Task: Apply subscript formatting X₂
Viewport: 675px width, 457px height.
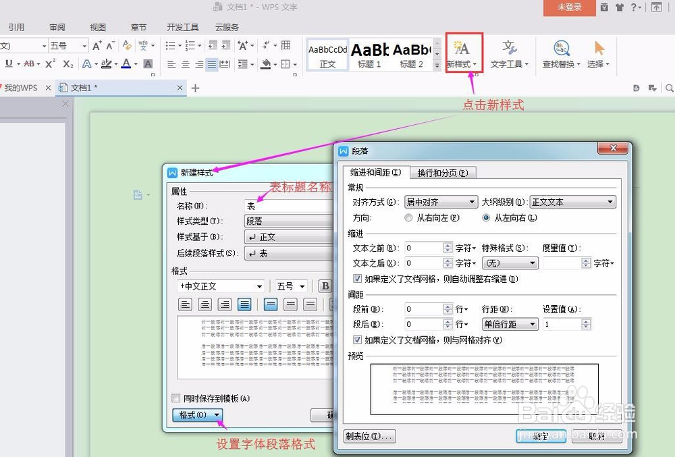Action: 67,63
